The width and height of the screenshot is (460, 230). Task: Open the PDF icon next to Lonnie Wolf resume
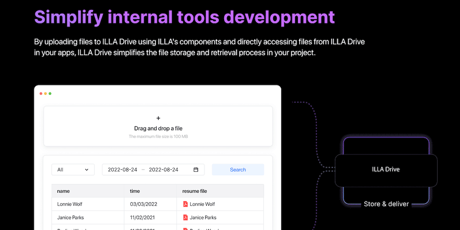[186, 204]
